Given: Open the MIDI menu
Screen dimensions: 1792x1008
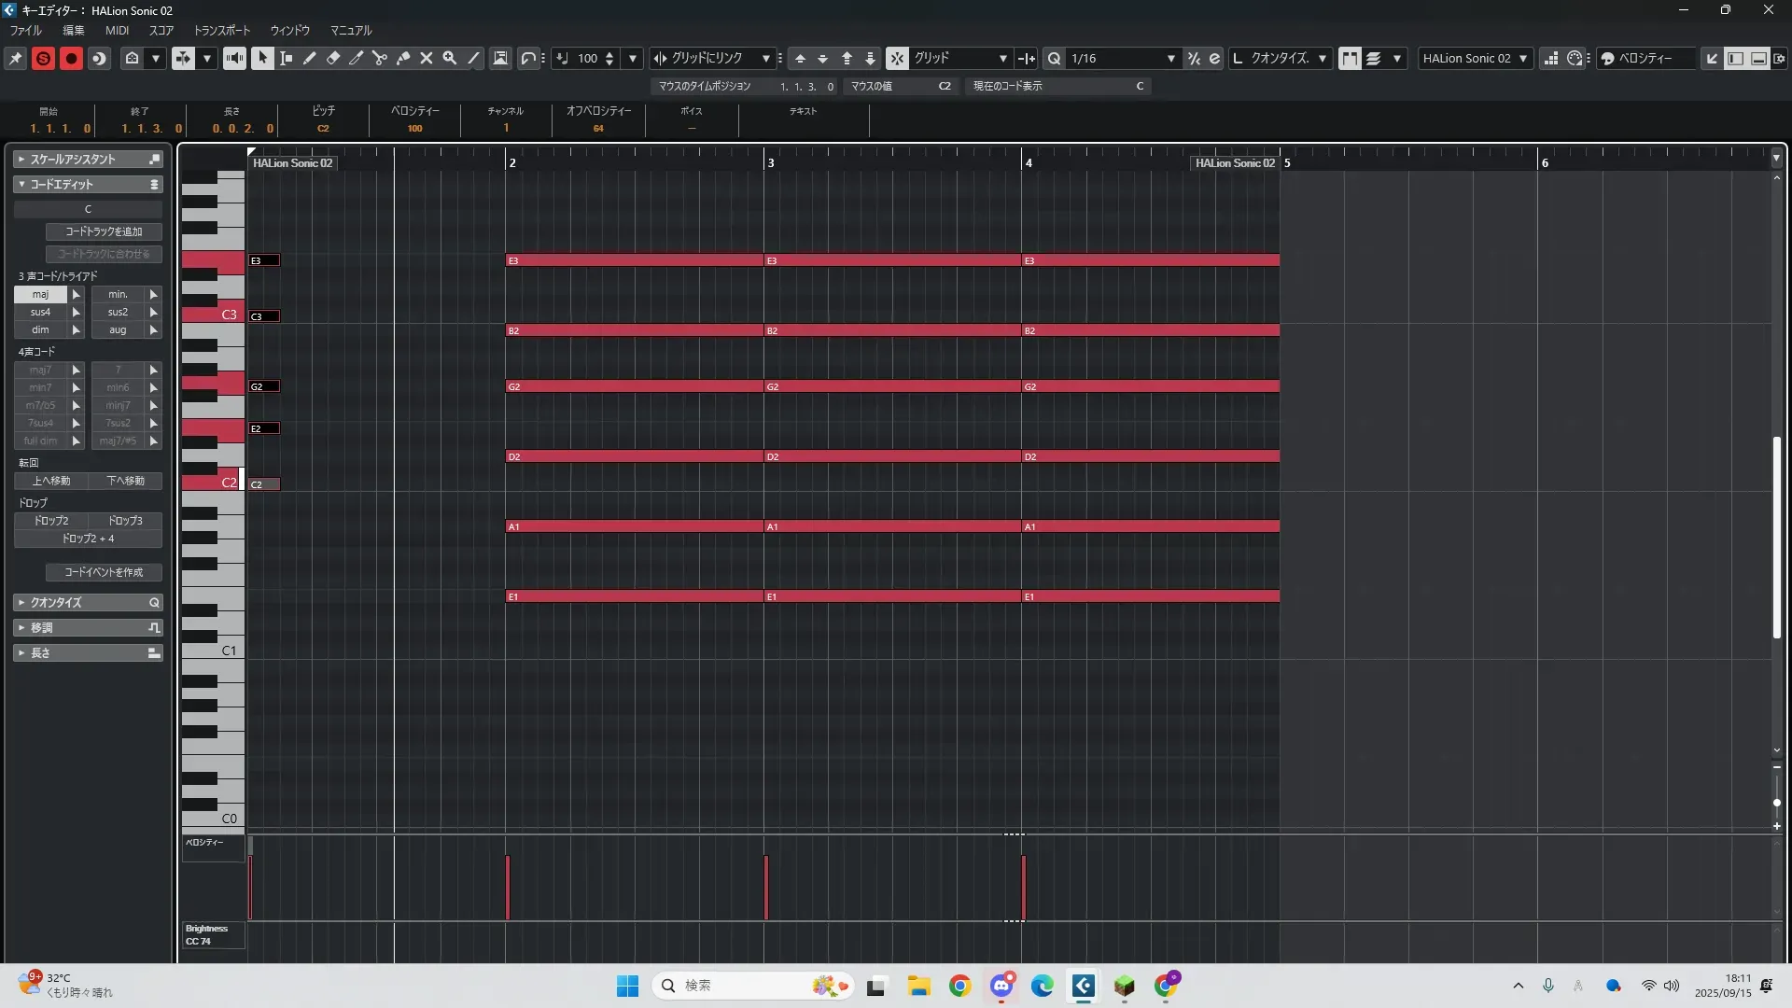Looking at the screenshot, I should click(x=117, y=30).
